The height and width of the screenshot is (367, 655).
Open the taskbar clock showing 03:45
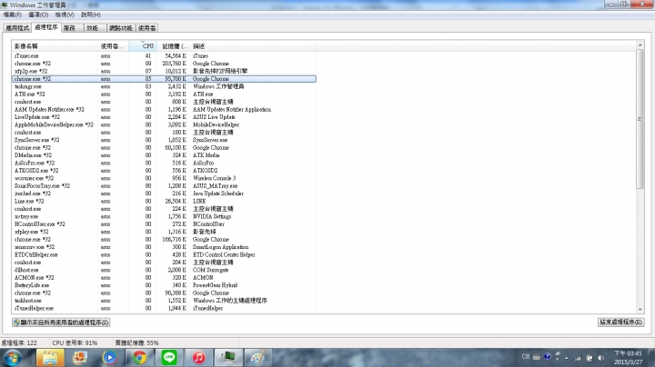pos(628,358)
